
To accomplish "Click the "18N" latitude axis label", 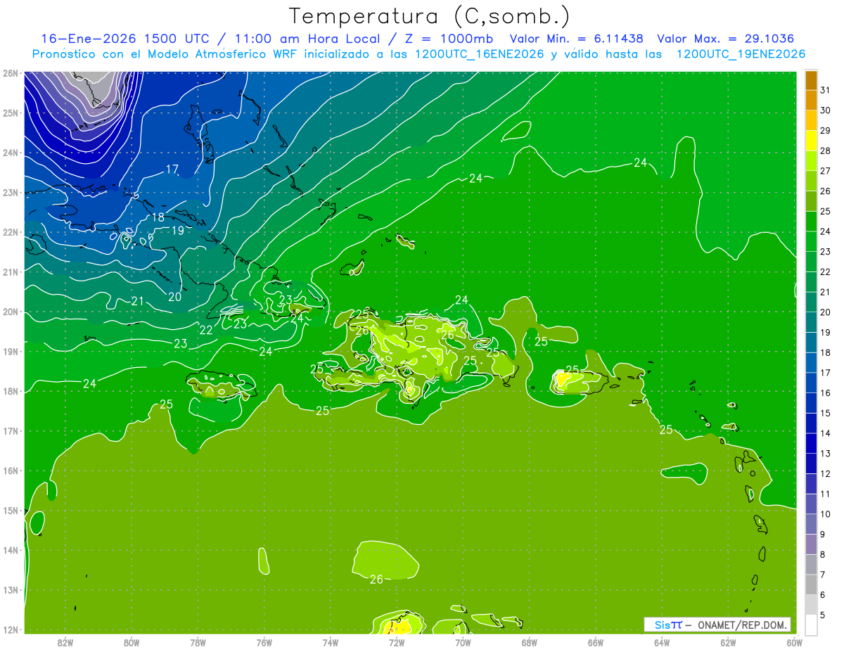I will click(11, 391).
